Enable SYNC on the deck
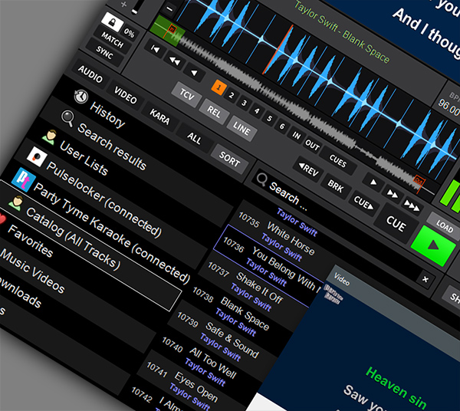The image size is (460, 411). pos(104,52)
